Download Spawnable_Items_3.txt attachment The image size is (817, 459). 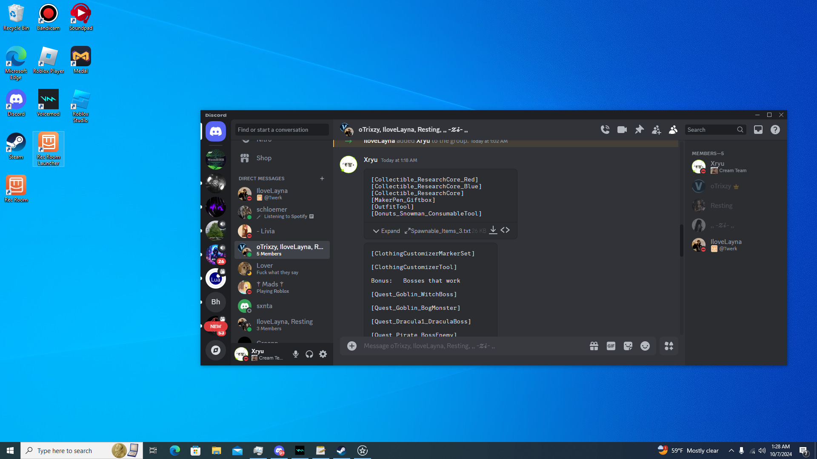(x=493, y=230)
